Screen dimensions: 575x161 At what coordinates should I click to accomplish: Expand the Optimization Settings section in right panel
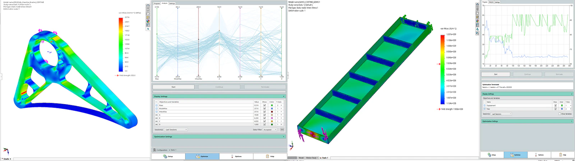click(x=572, y=121)
